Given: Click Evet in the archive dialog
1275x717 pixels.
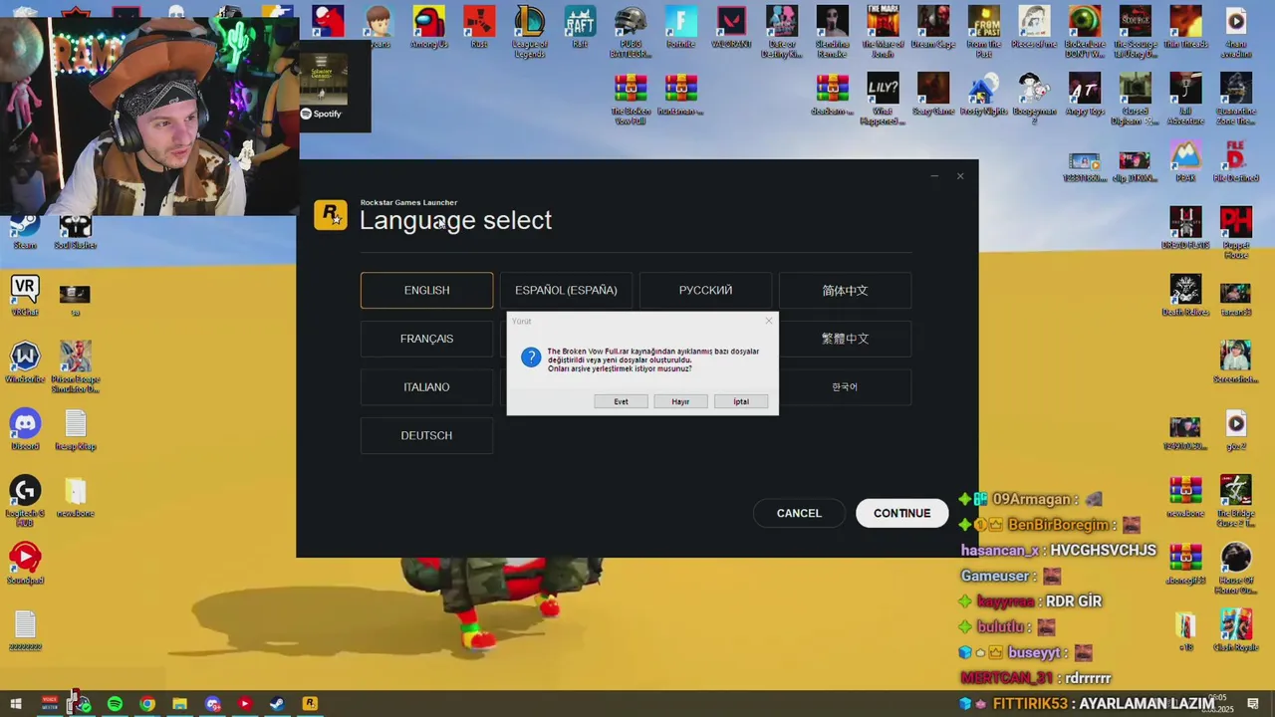Looking at the screenshot, I should [621, 401].
